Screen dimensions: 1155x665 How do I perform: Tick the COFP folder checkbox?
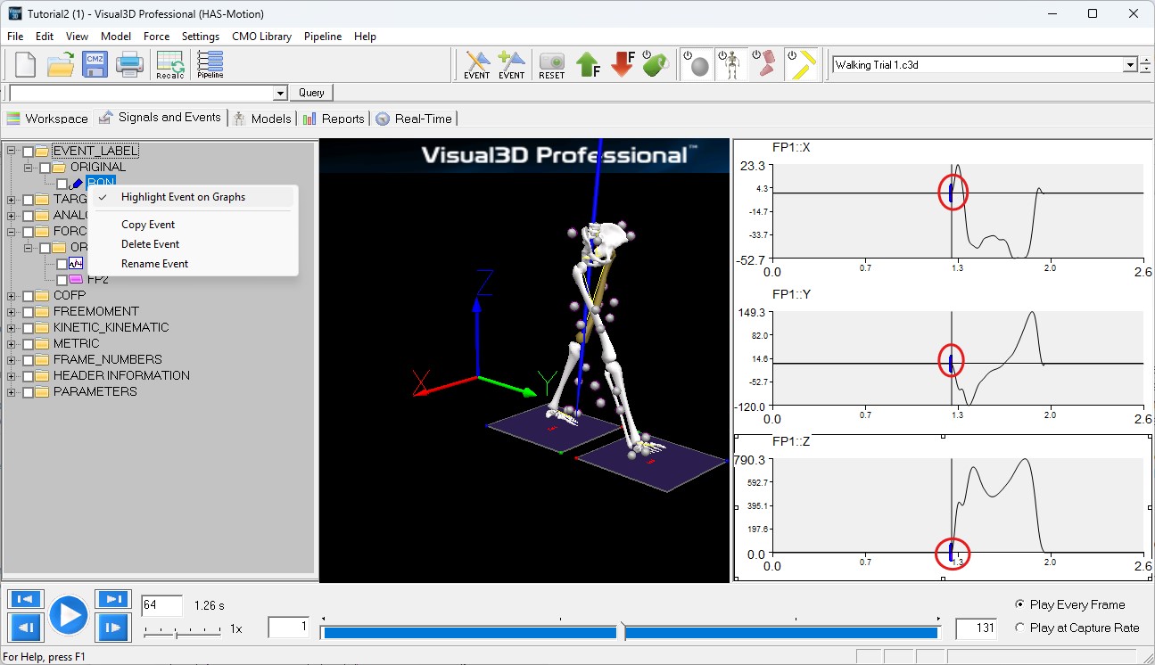28,296
